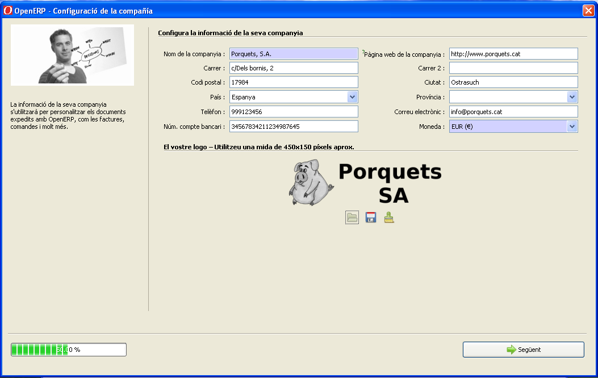This screenshot has height=378, width=598.
Task: Expand the País dropdown showing Espanya
Action: 352,97
